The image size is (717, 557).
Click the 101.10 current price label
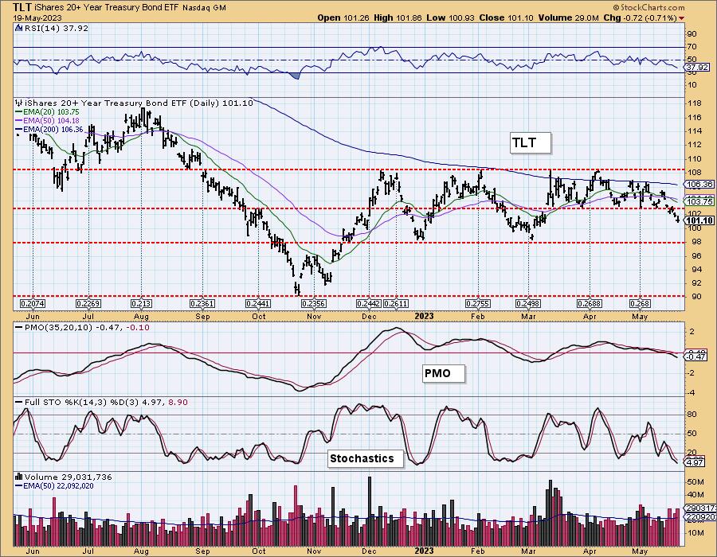pos(699,221)
